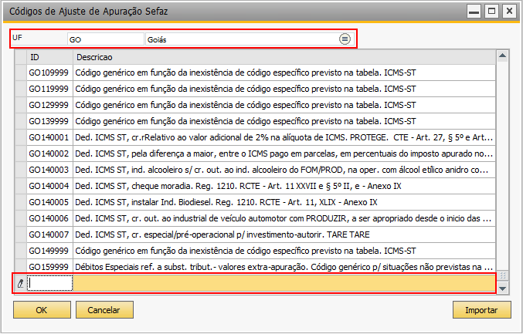The width and height of the screenshot is (523, 334).
Task: Click the Cancelar button
Action: click(104, 310)
